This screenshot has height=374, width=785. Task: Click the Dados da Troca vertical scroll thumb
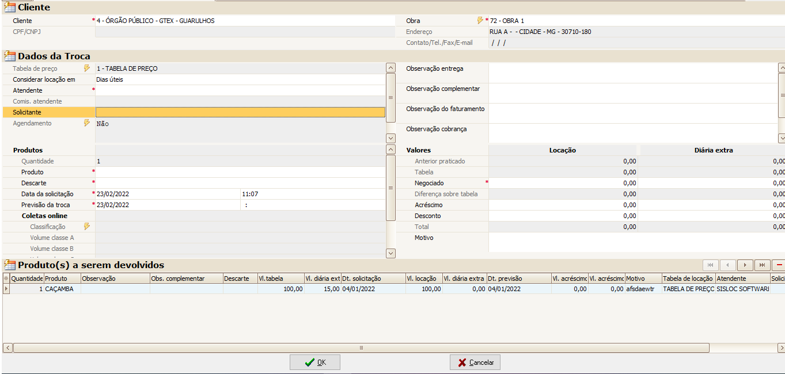(390, 97)
